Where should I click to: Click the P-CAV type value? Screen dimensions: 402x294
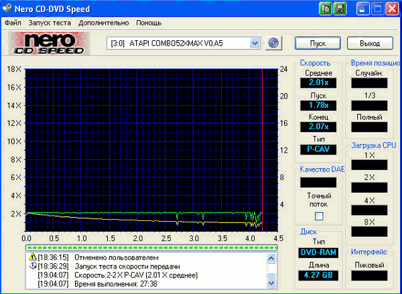pyautogui.click(x=318, y=149)
